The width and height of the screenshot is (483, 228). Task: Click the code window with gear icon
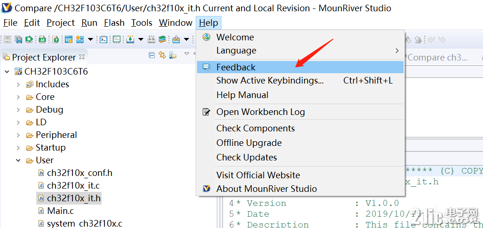[68, 39]
